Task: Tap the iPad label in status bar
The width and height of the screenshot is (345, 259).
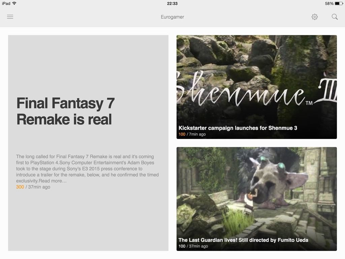Action: (x=6, y=3)
